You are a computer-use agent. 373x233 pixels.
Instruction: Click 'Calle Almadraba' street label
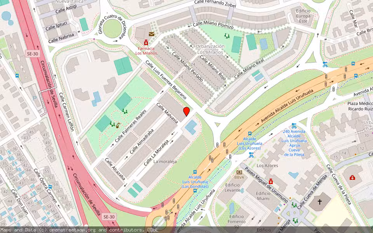point(142,141)
